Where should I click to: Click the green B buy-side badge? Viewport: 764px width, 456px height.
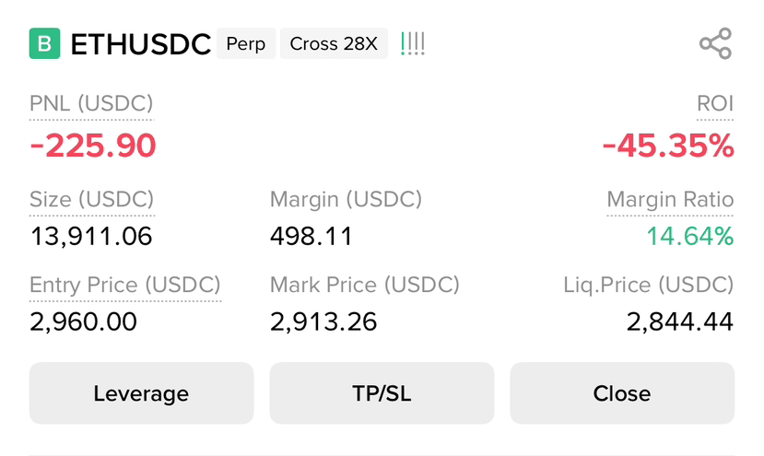pyautogui.click(x=45, y=43)
